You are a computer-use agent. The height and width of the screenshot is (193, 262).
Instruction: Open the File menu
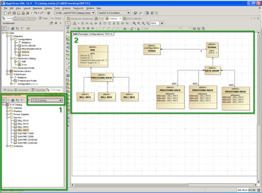[6, 8]
